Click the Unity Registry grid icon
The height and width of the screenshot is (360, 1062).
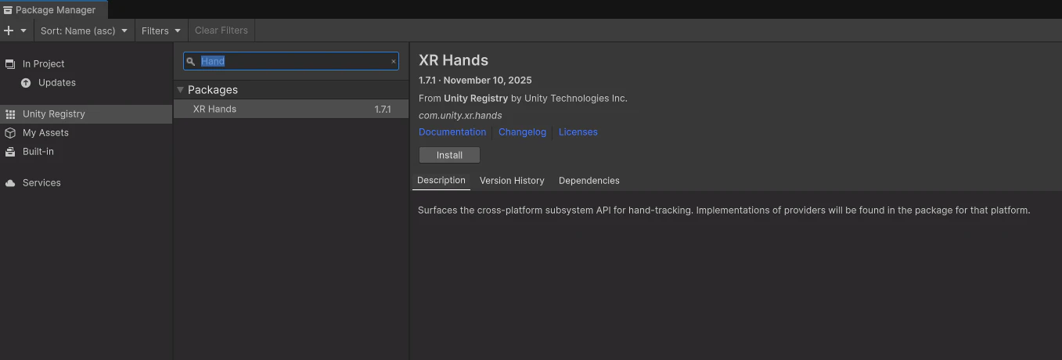10,114
